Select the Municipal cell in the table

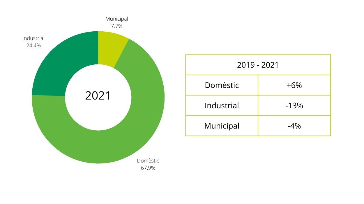[222, 126]
